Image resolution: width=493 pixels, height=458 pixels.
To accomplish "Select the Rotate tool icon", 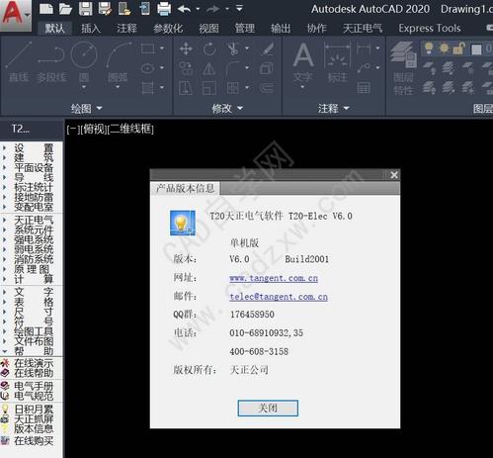I will pyautogui.click(x=209, y=49).
